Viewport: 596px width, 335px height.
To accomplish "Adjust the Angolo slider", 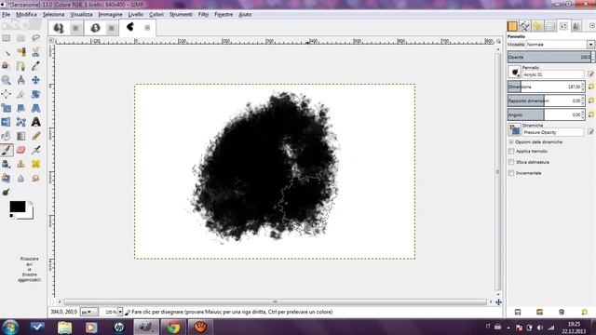I will point(545,114).
